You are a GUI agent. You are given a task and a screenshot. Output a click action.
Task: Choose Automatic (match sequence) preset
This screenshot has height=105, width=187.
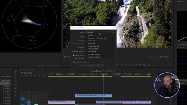97,38
